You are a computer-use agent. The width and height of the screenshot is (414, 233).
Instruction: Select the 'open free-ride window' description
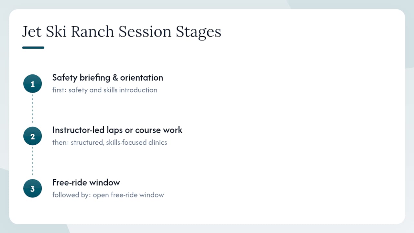tap(128, 195)
